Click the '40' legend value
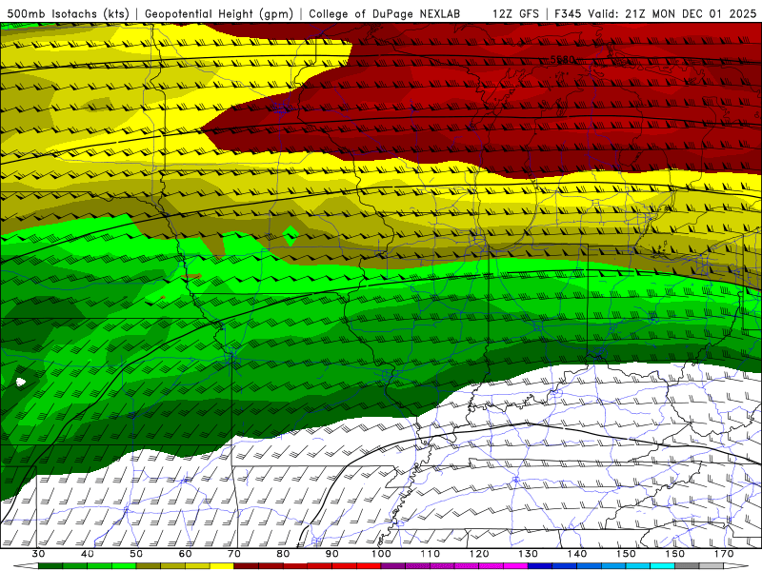The height and width of the screenshot is (571, 762). click(x=88, y=554)
